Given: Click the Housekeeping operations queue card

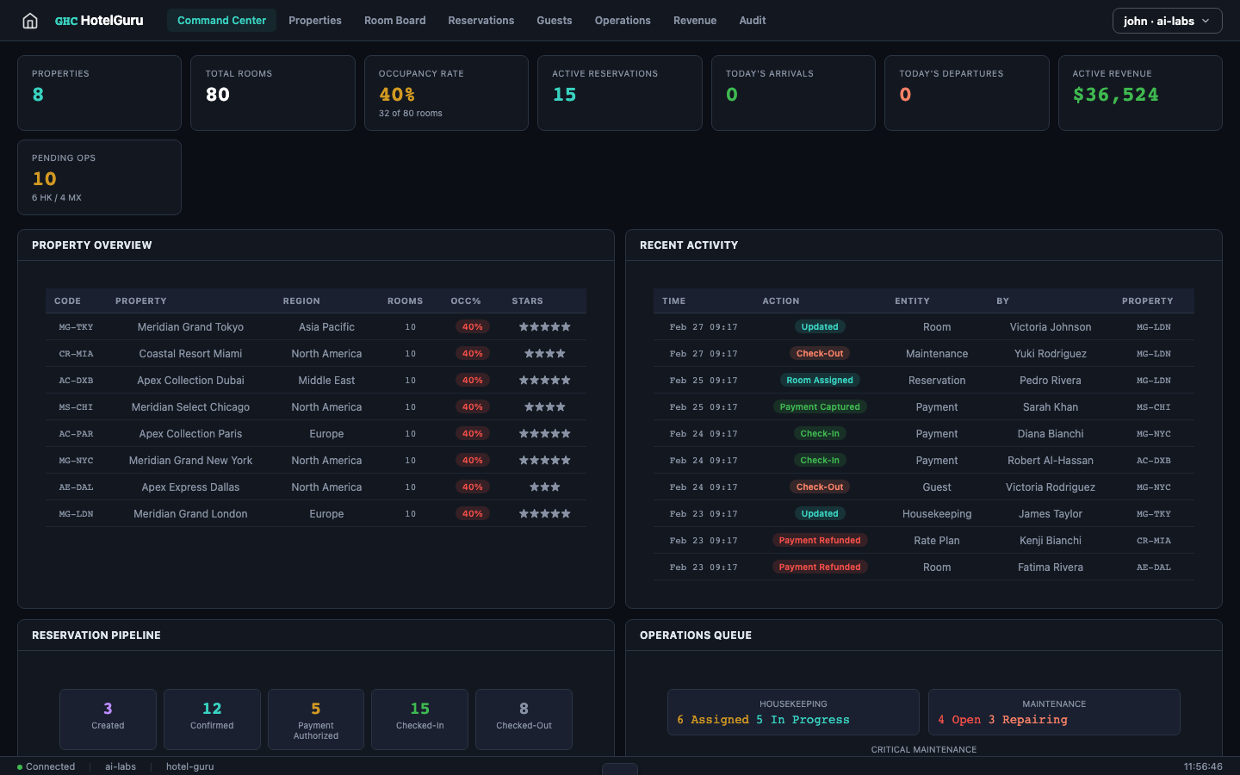Looking at the screenshot, I should 793,712.
